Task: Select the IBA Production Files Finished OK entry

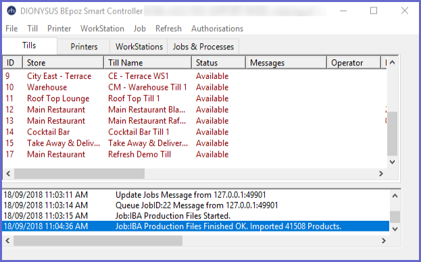Action: [x=195, y=226]
